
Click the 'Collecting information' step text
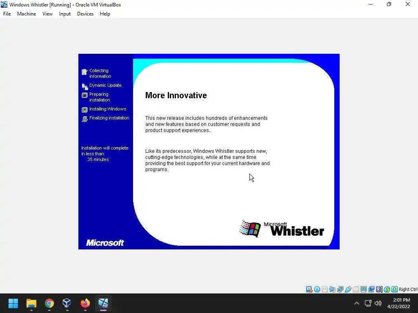[x=100, y=73]
